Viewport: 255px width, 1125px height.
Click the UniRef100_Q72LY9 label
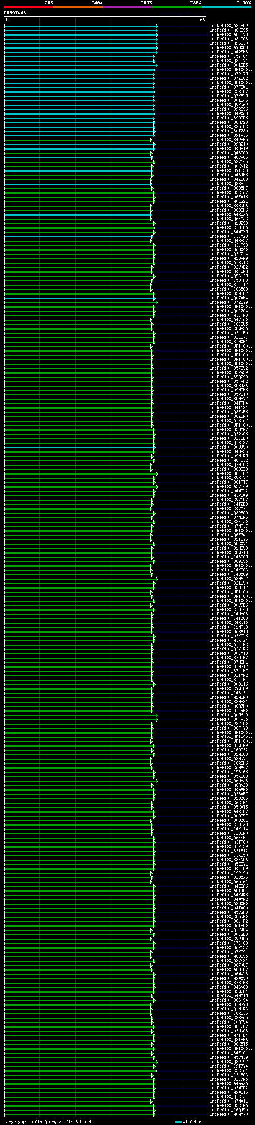click(229, 302)
